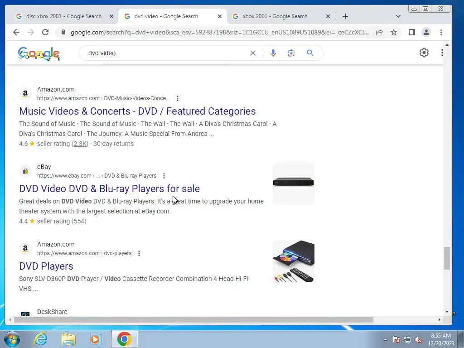Open tab search dropdown arrow

point(398,16)
